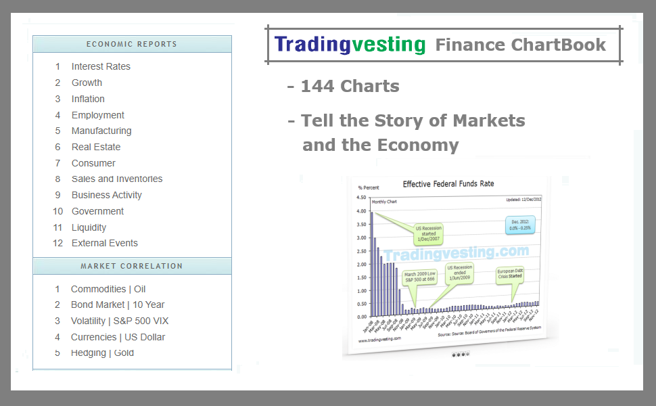
Task: Open the Real Estate report
Action: 95,147
